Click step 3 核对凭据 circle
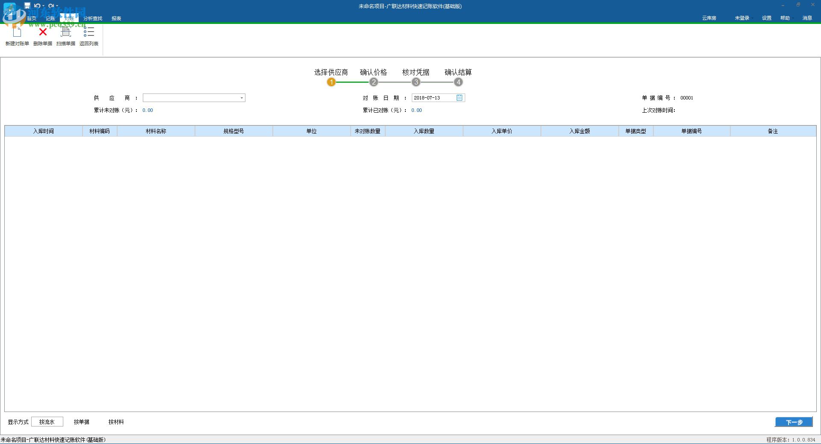 tap(416, 82)
